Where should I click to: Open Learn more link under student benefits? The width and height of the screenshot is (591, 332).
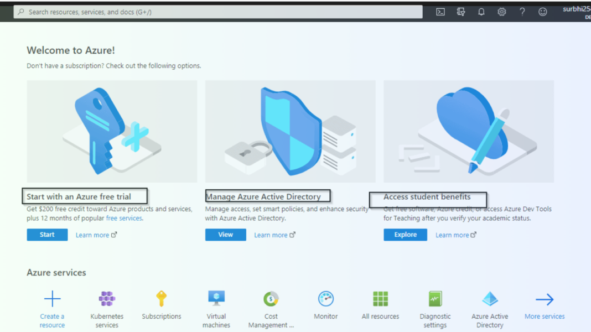(x=452, y=235)
